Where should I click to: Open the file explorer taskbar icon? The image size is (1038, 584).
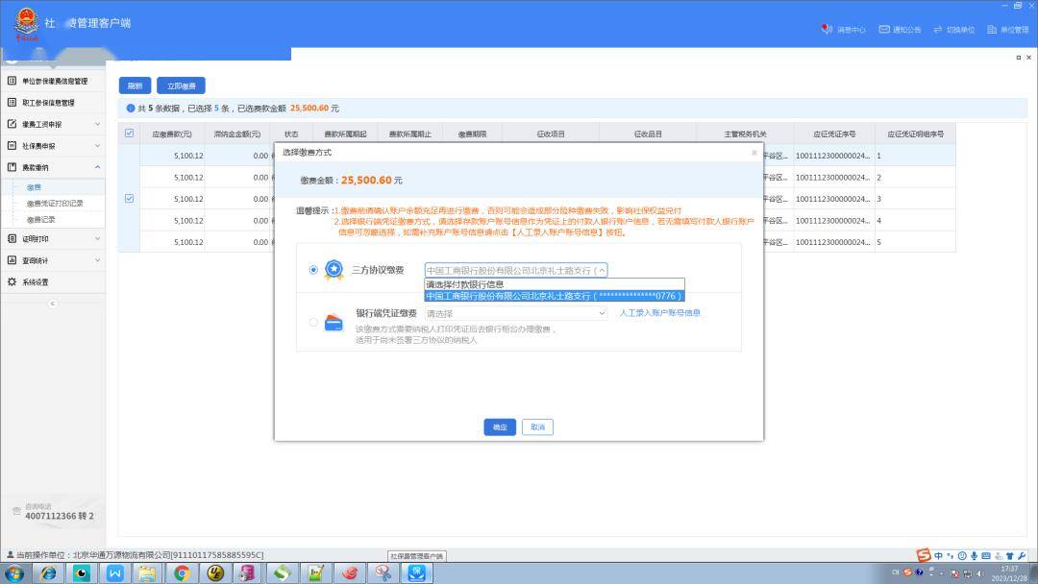click(147, 572)
